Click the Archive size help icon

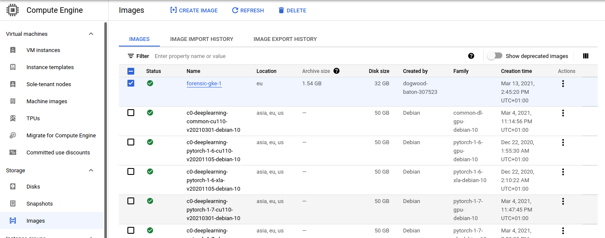point(336,71)
